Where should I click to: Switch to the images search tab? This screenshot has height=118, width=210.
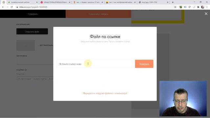tap(120, 2)
